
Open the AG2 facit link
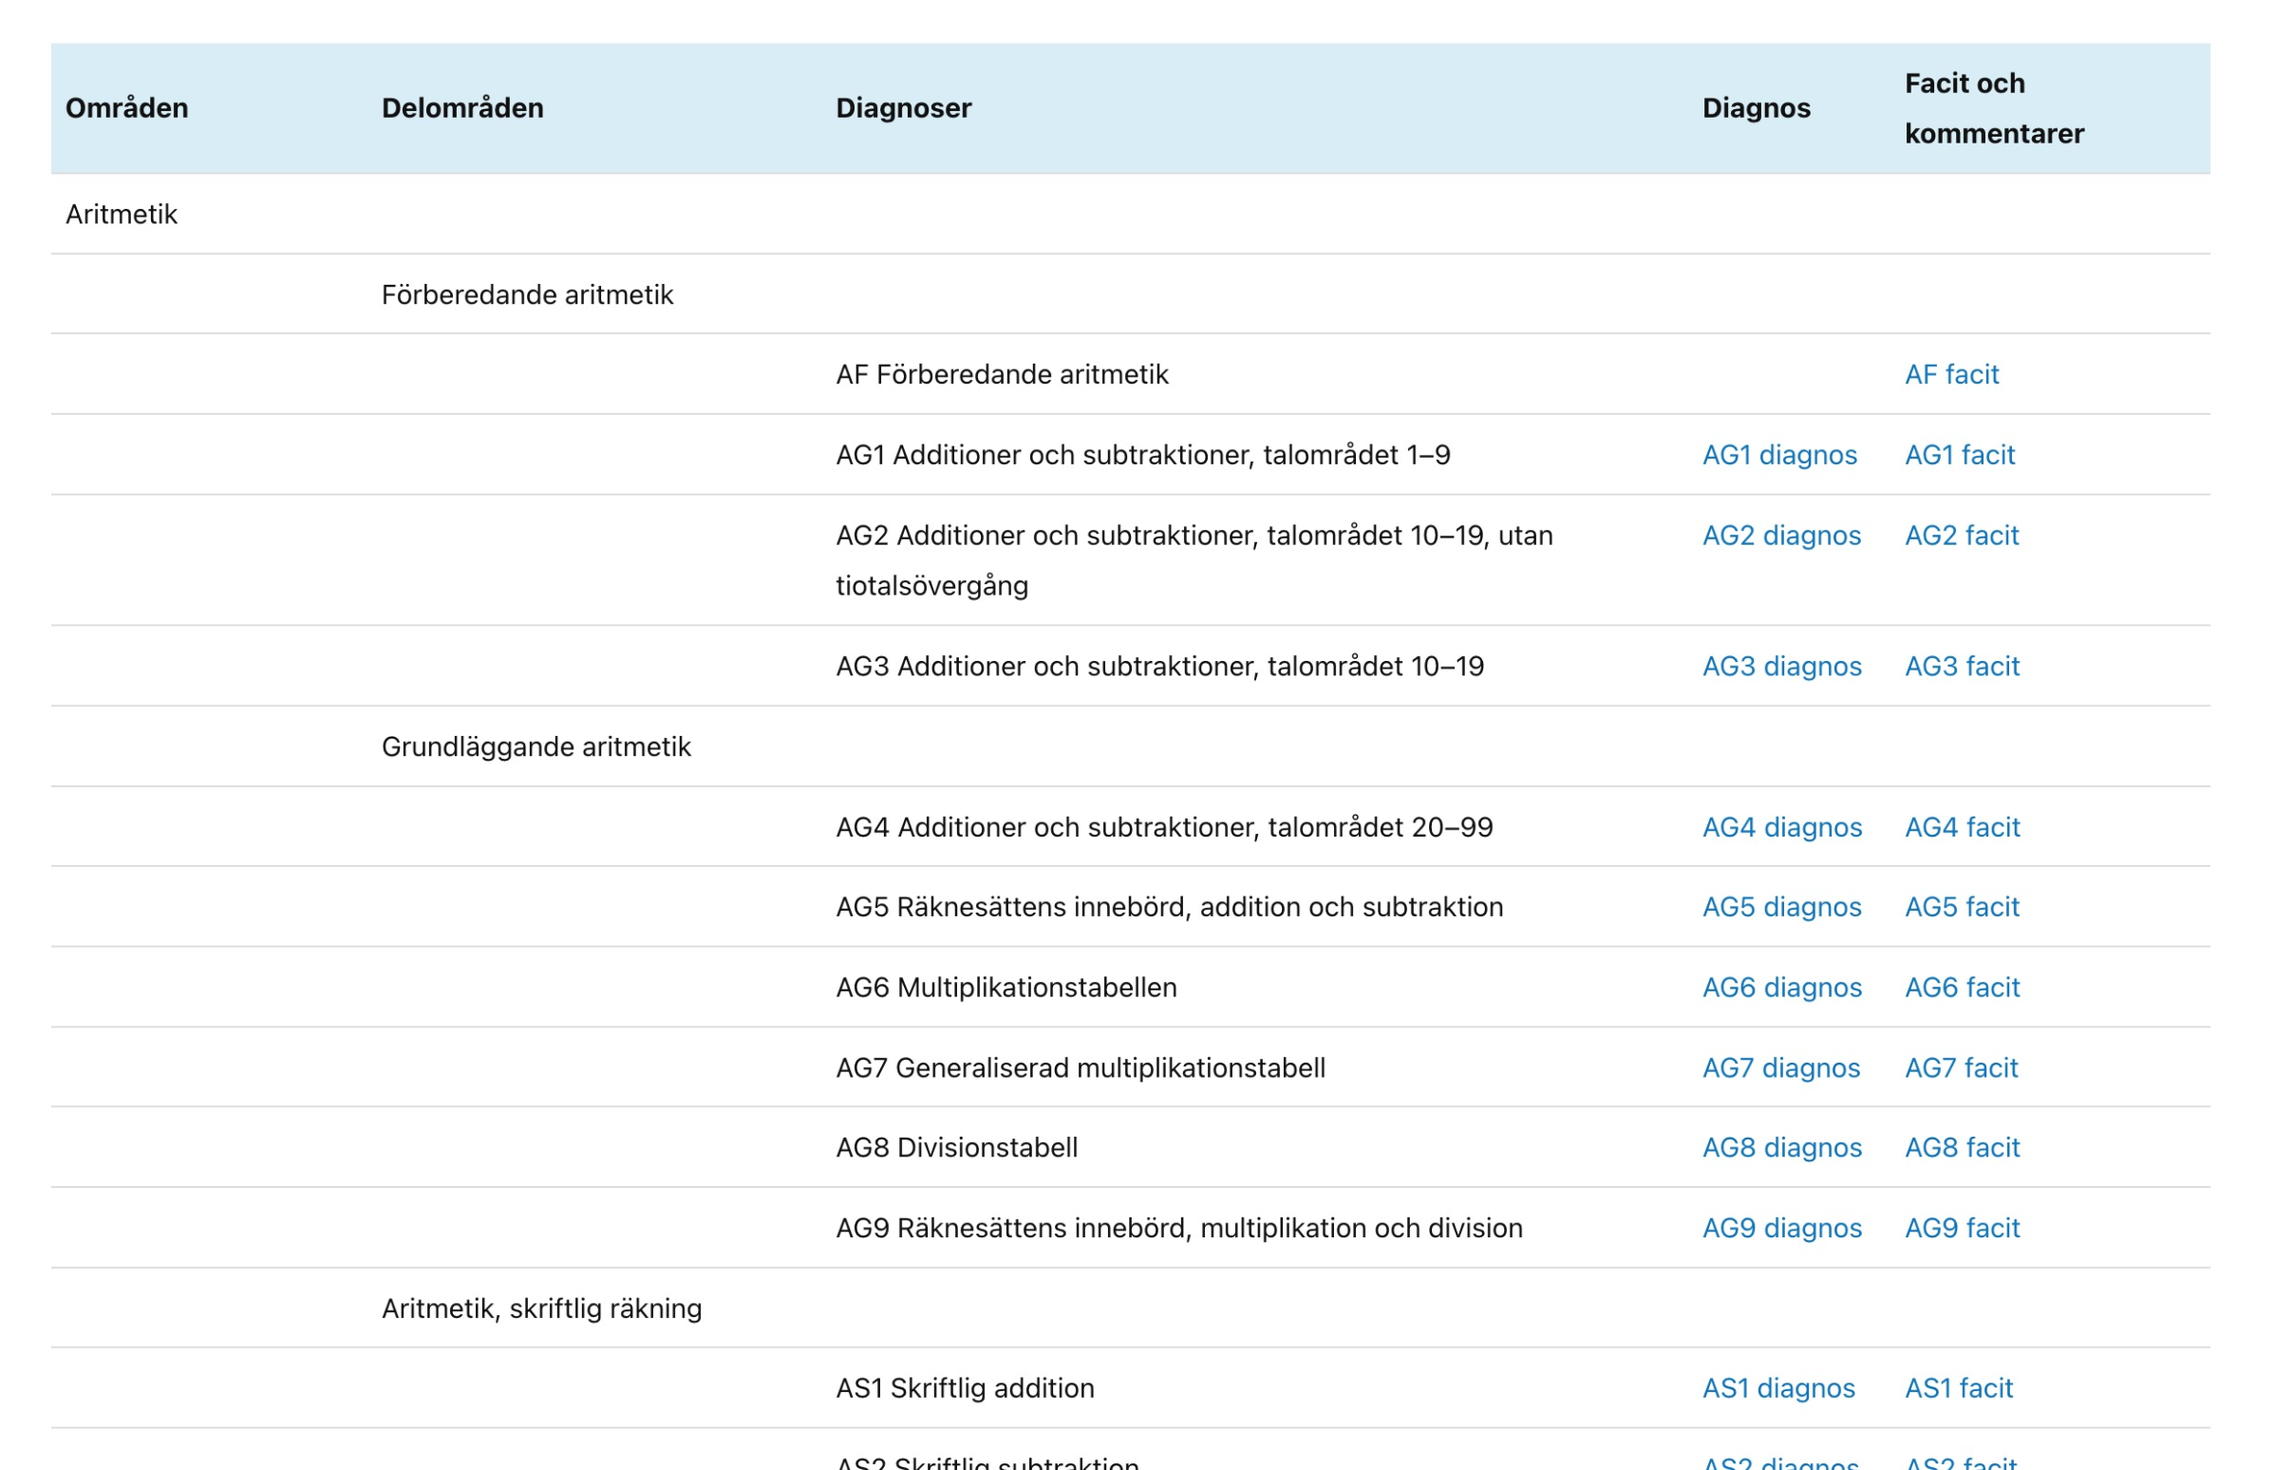coord(1961,535)
